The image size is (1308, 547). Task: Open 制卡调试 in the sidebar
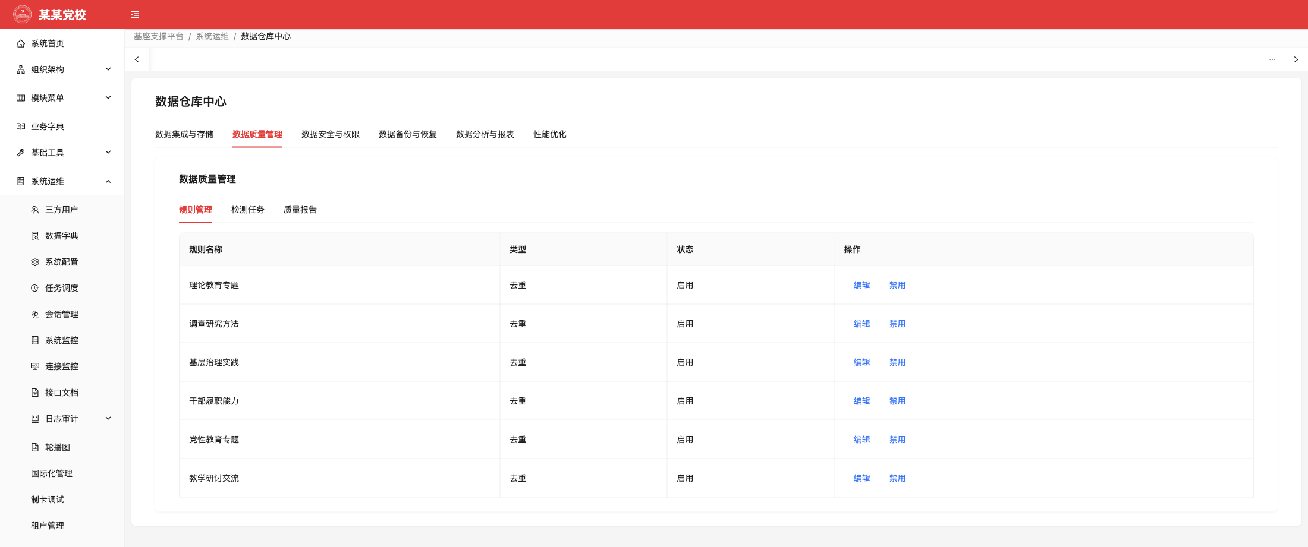(x=48, y=499)
